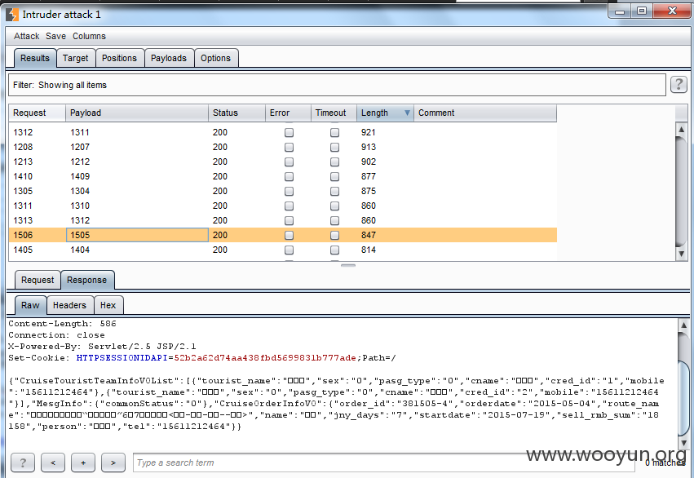This screenshot has width=694, height=478.
Task: Click response pane scrollbar down arrow
Action: click(x=683, y=443)
